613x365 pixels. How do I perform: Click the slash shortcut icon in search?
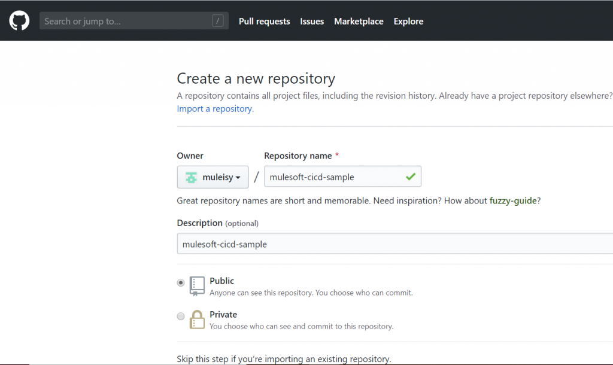(217, 21)
